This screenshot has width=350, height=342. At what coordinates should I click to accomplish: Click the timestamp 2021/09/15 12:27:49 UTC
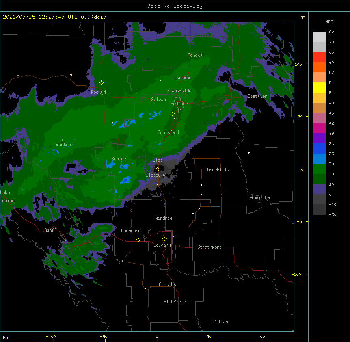click(x=40, y=17)
